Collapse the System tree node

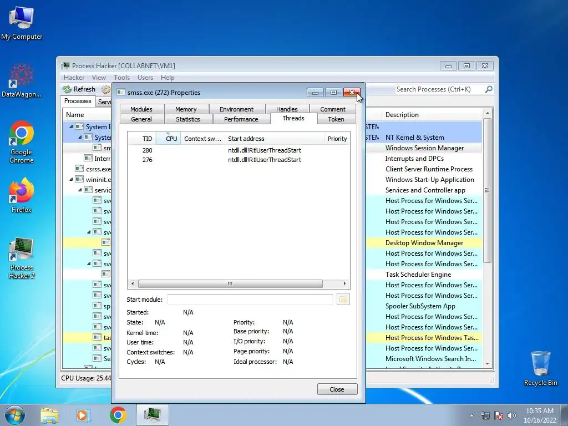pyautogui.click(x=80, y=138)
